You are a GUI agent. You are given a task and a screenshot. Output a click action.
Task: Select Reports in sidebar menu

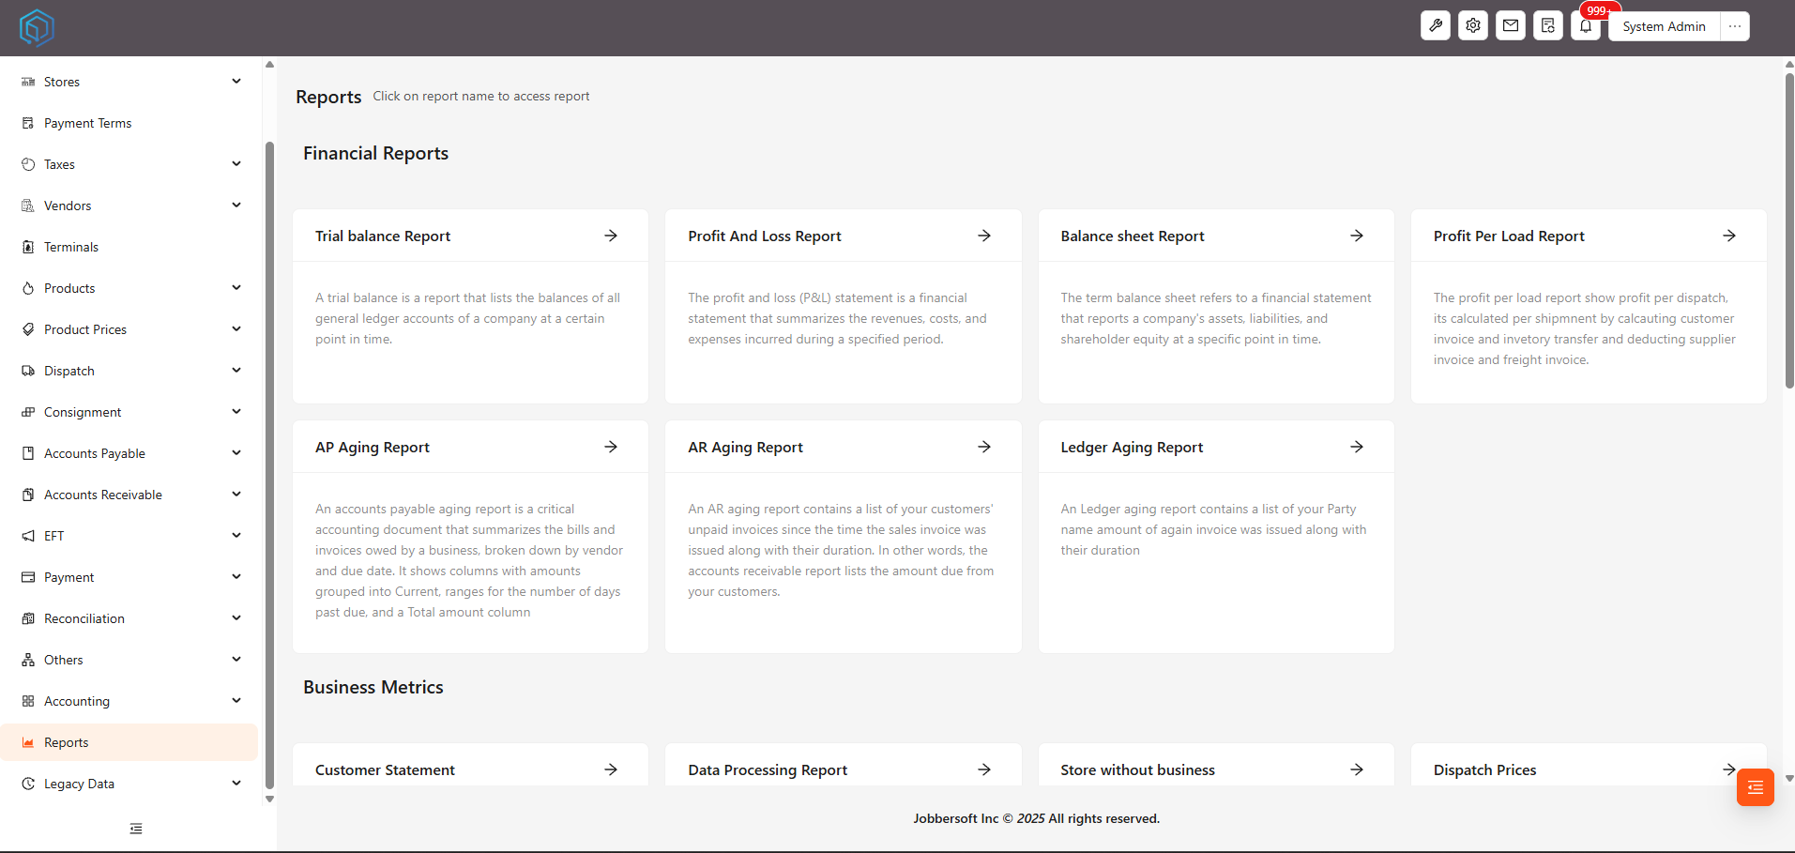click(x=129, y=742)
